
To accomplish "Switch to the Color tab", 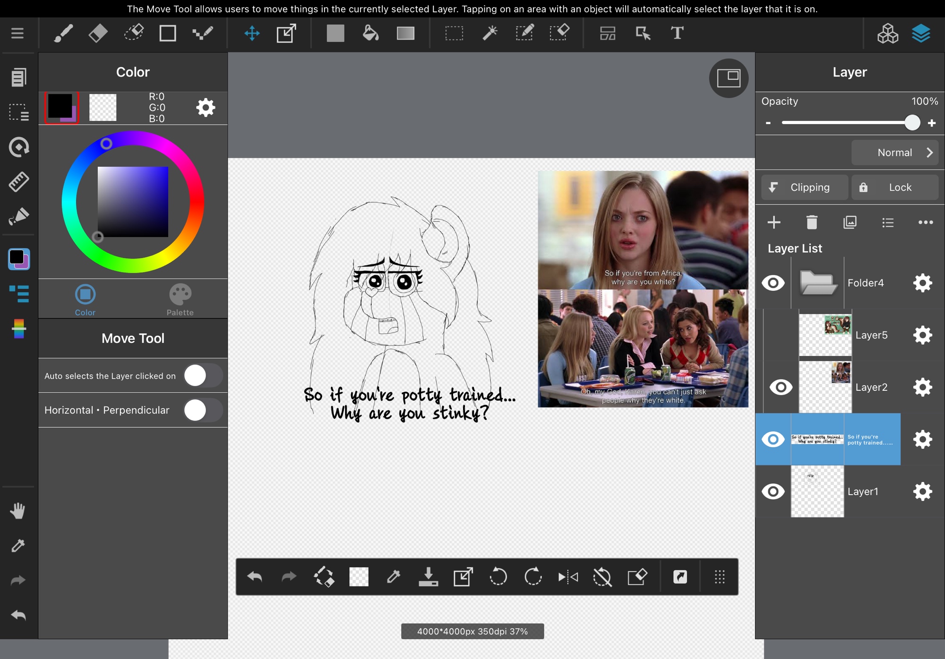I will pos(85,300).
